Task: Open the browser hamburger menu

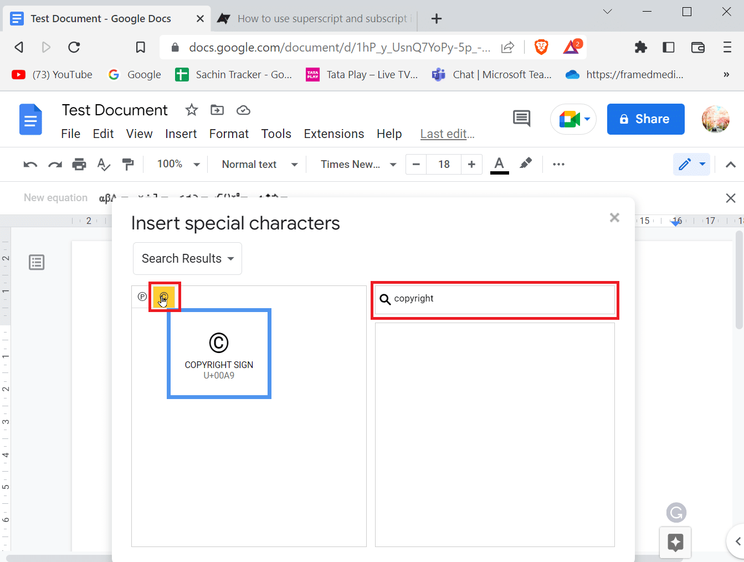Action: 727,47
